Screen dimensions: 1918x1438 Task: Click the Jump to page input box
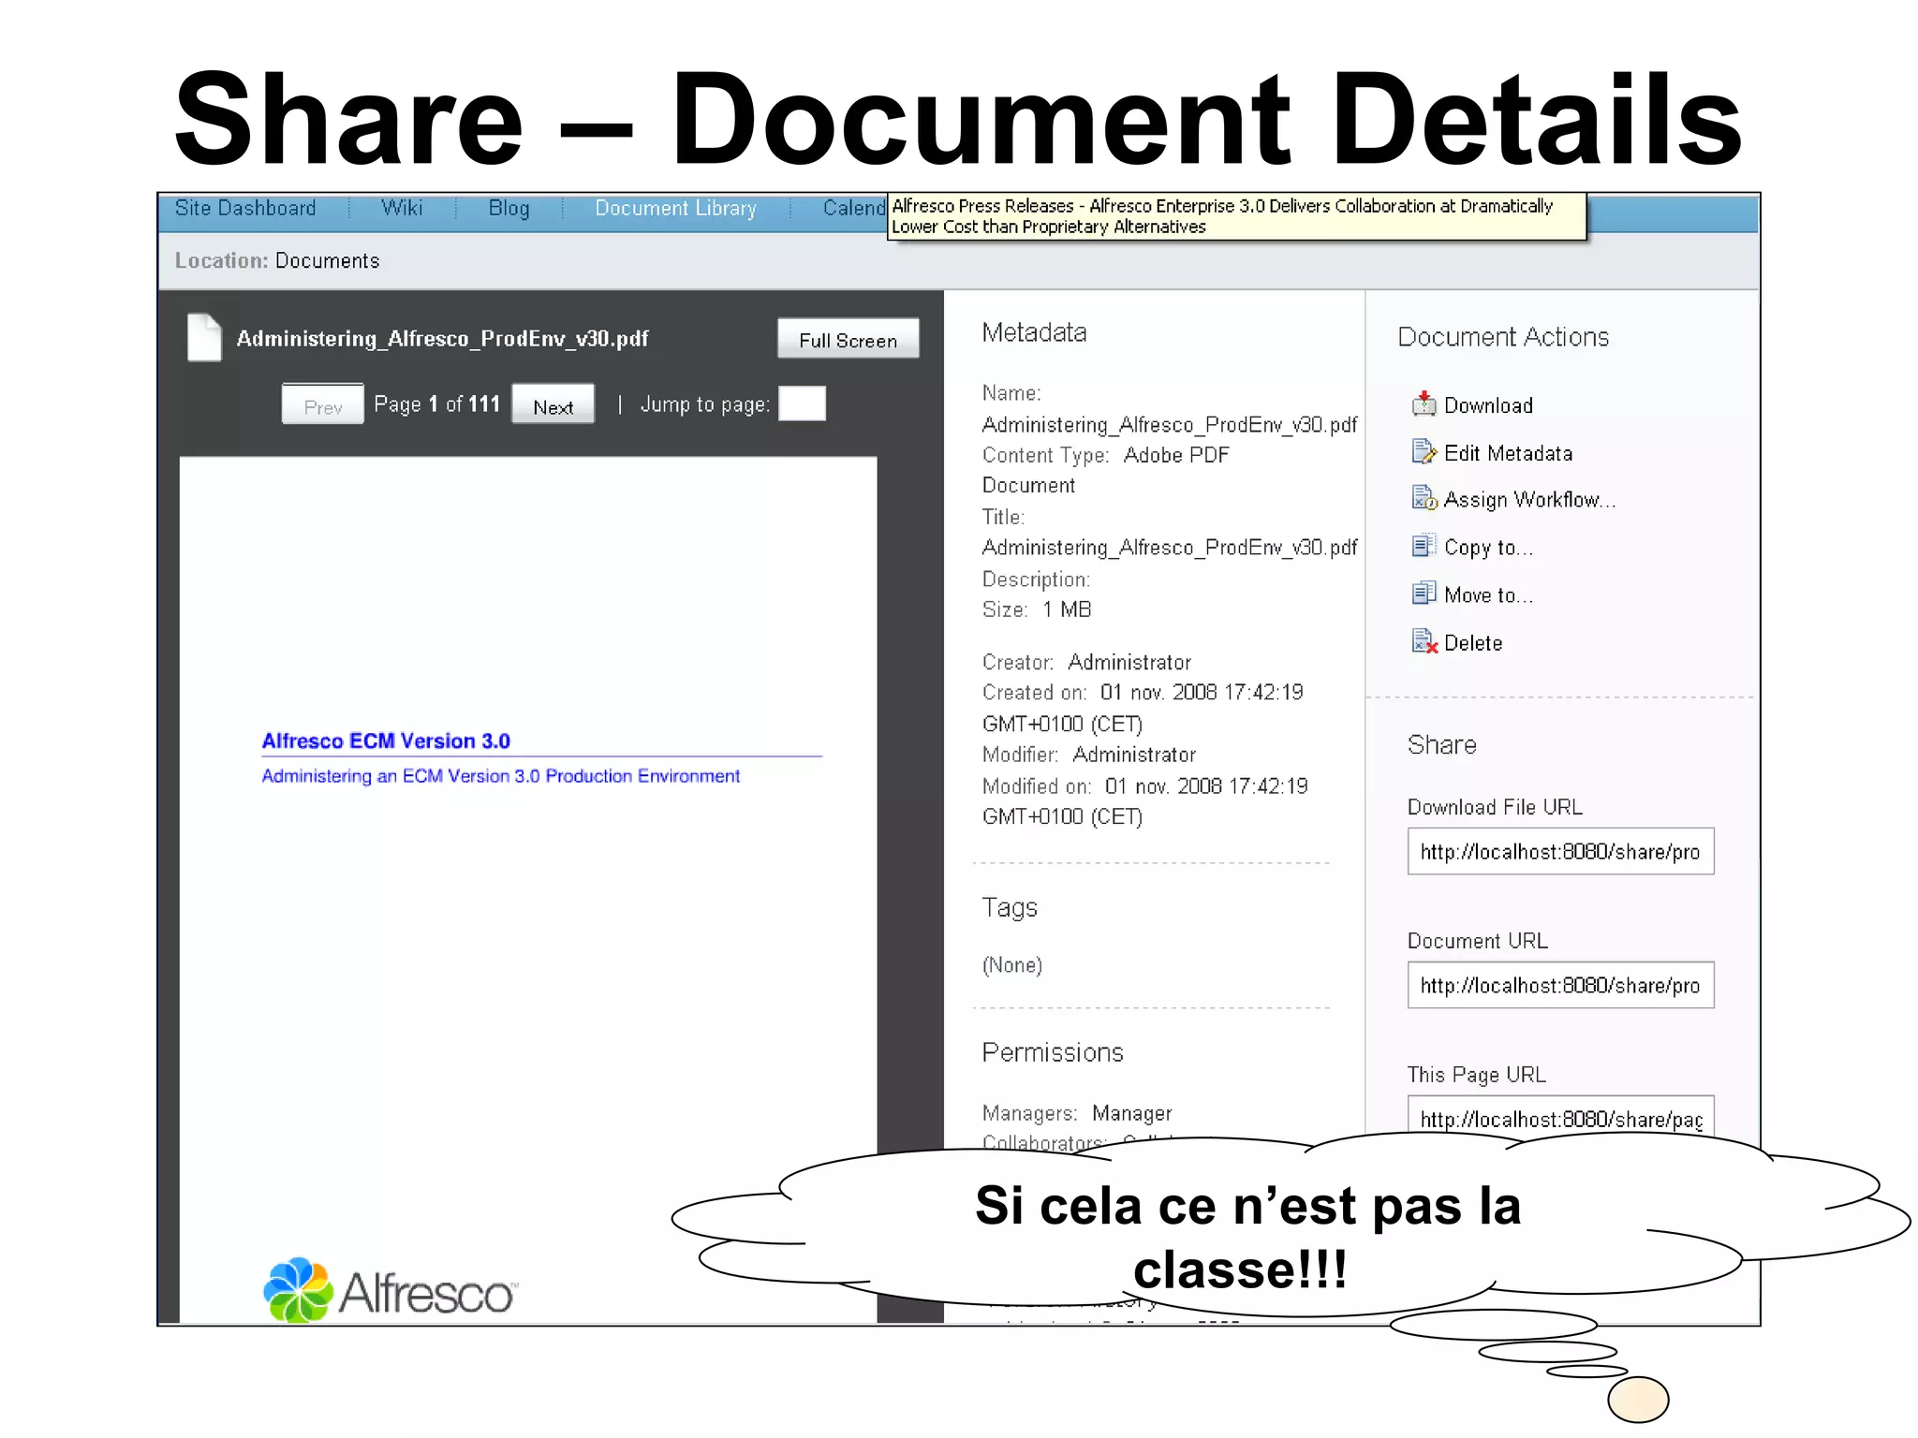pyautogui.click(x=803, y=404)
